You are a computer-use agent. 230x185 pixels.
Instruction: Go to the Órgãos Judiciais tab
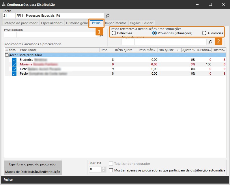point(142,23)
